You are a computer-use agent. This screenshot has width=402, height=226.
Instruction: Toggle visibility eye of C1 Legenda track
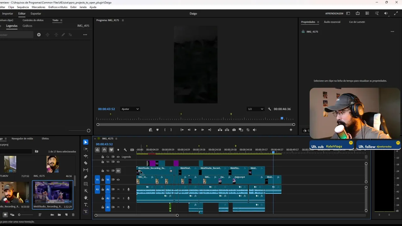[x=118, y=157]
